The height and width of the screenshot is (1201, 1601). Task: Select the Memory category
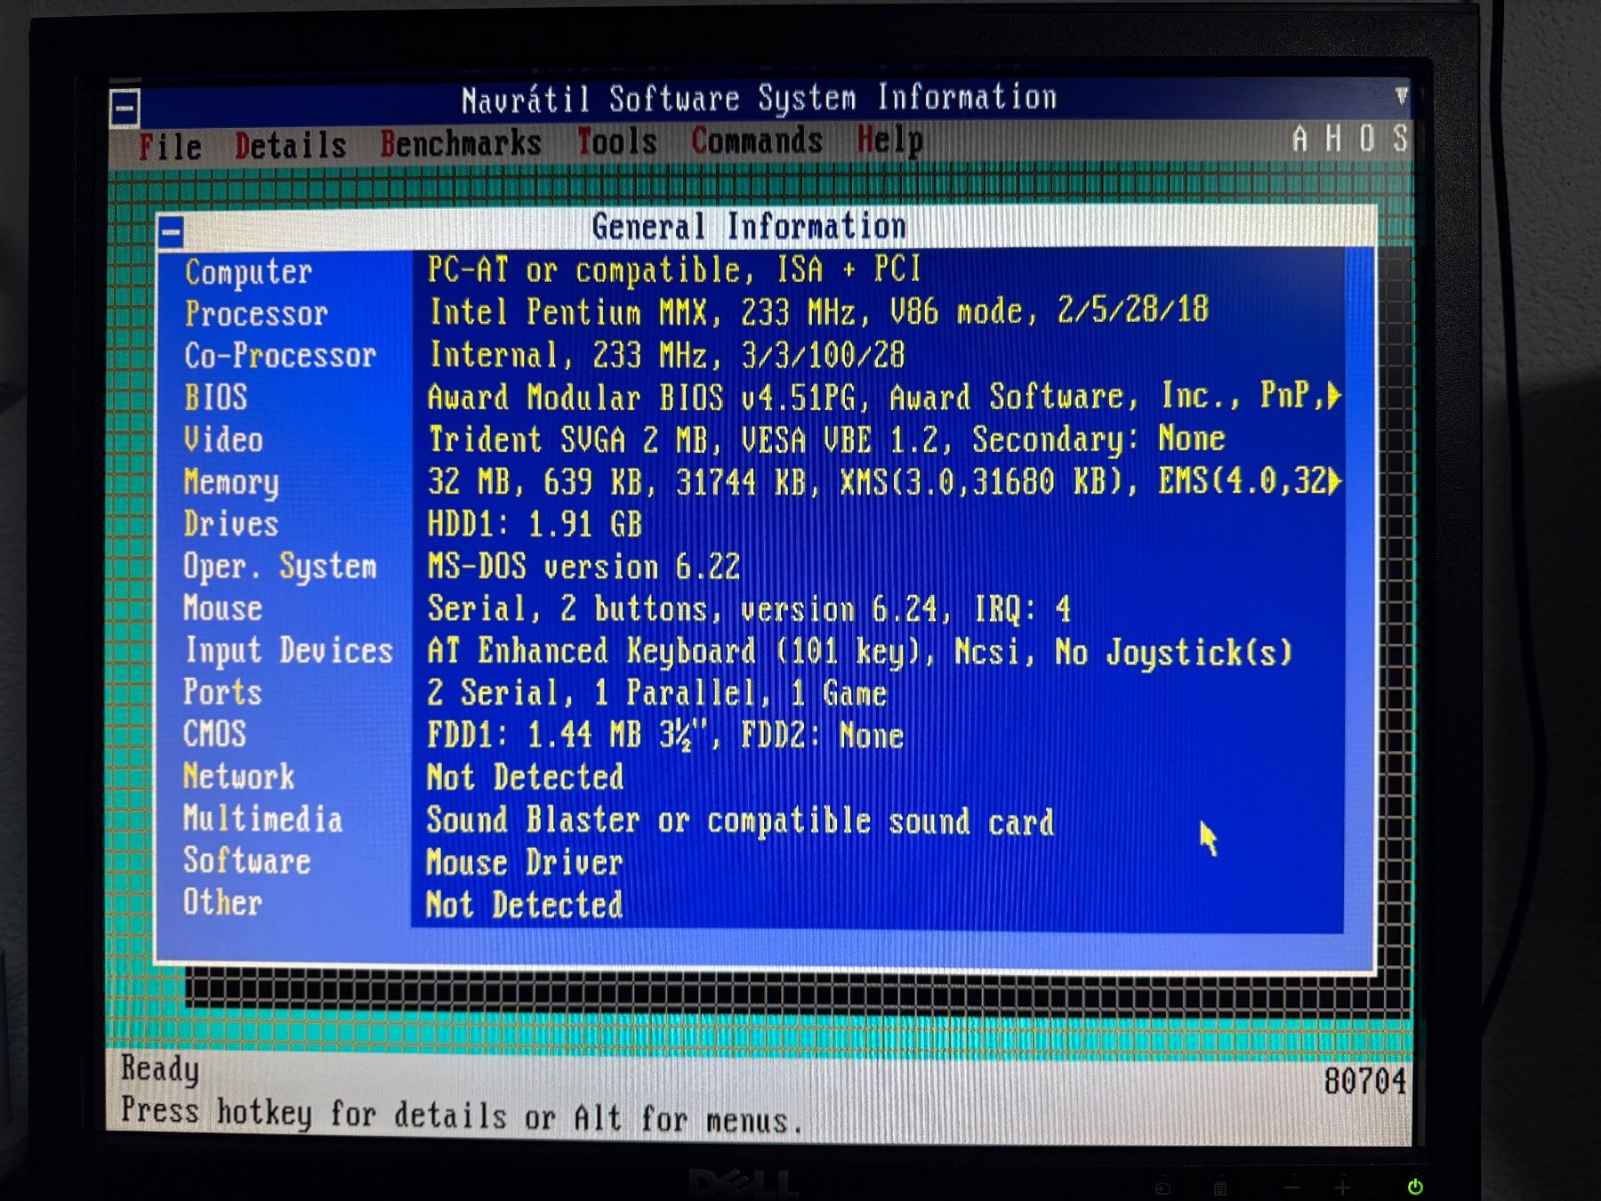tap(231, 482)
